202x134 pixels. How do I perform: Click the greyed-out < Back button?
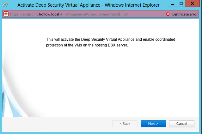coord(125,124)
